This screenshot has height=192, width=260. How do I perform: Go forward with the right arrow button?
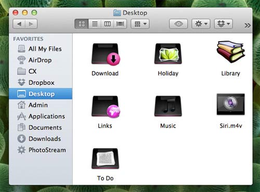[31, 24]
